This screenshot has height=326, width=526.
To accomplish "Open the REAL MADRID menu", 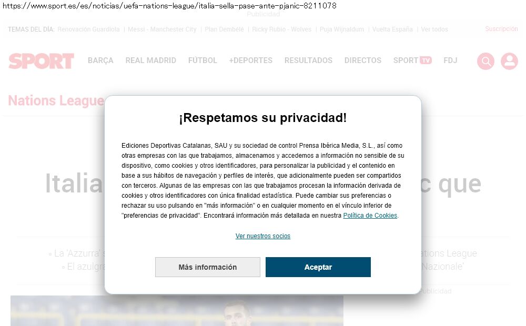I will 150,60.
